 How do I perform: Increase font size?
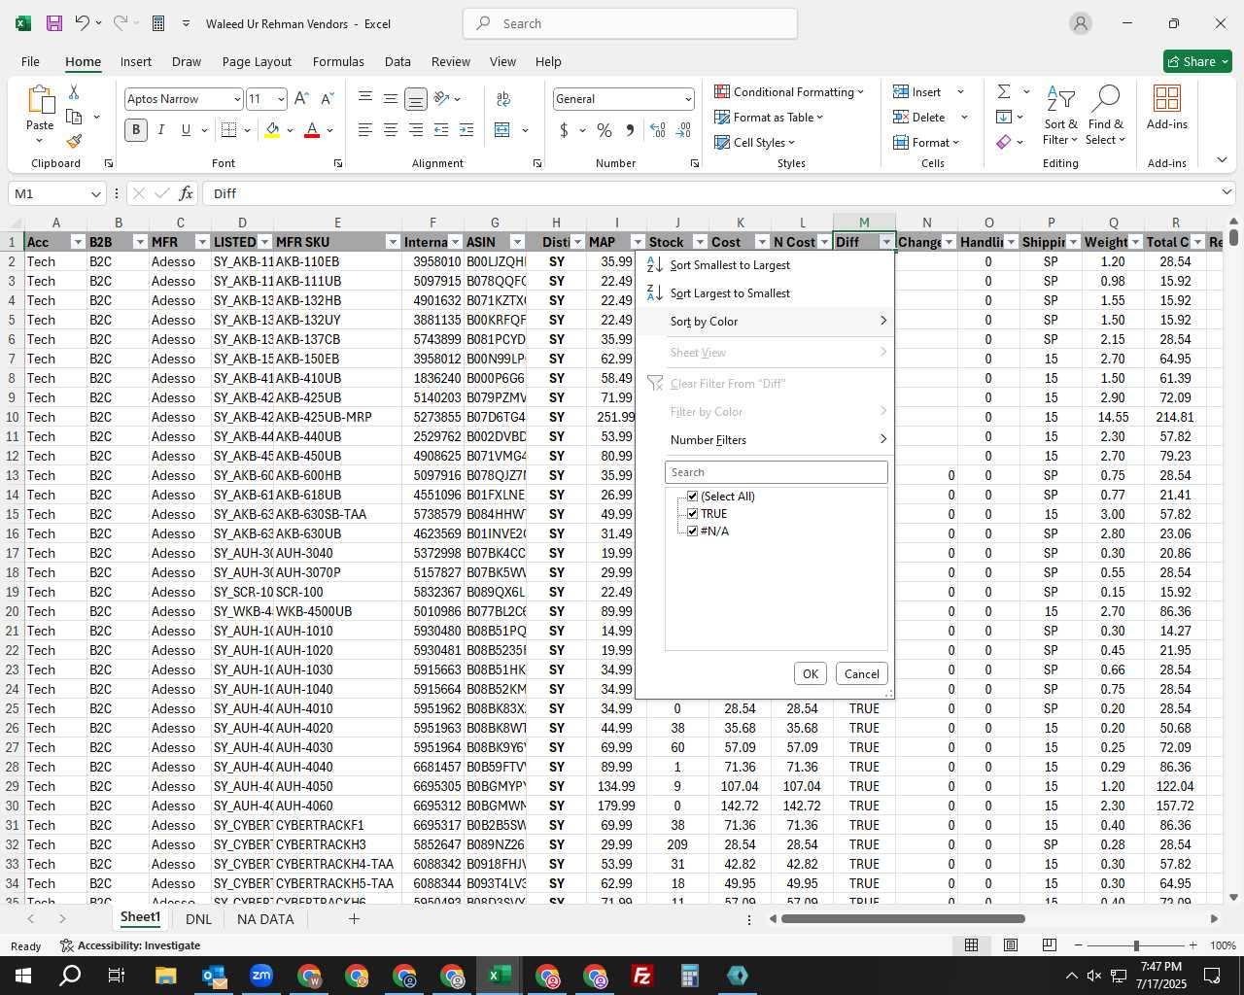(301, 98)
